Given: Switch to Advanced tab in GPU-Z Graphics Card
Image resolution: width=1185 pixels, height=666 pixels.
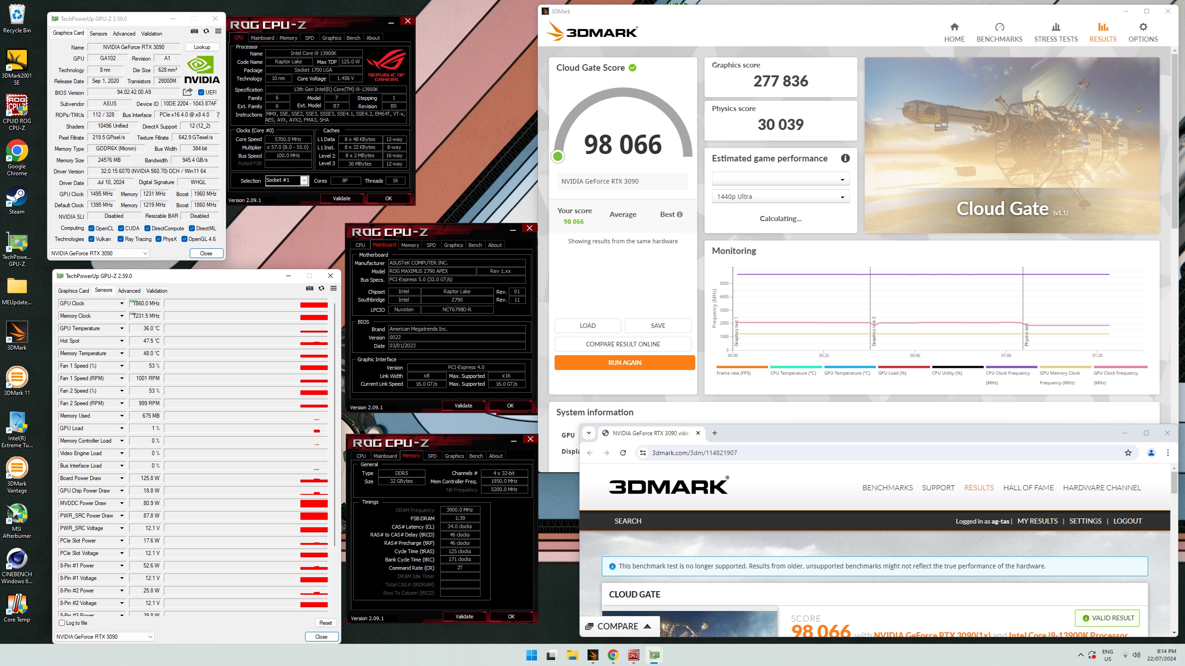Looking at the screenshot, I should (x=124, y=33).
